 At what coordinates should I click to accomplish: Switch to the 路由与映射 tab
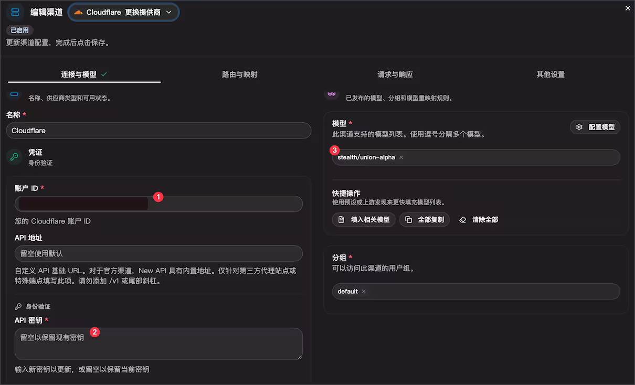coord(240,74)
